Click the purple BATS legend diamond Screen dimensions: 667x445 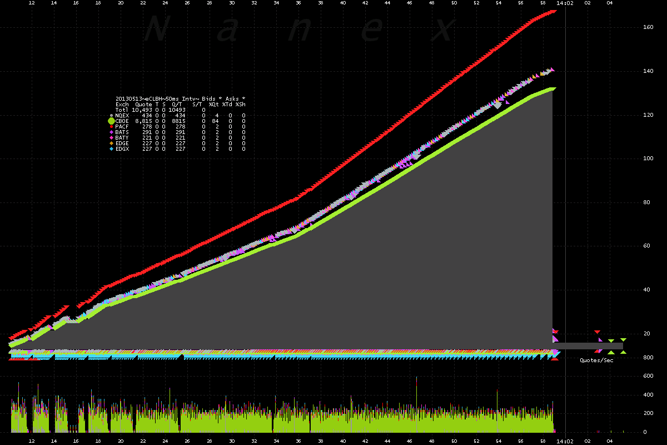point(111,132)
